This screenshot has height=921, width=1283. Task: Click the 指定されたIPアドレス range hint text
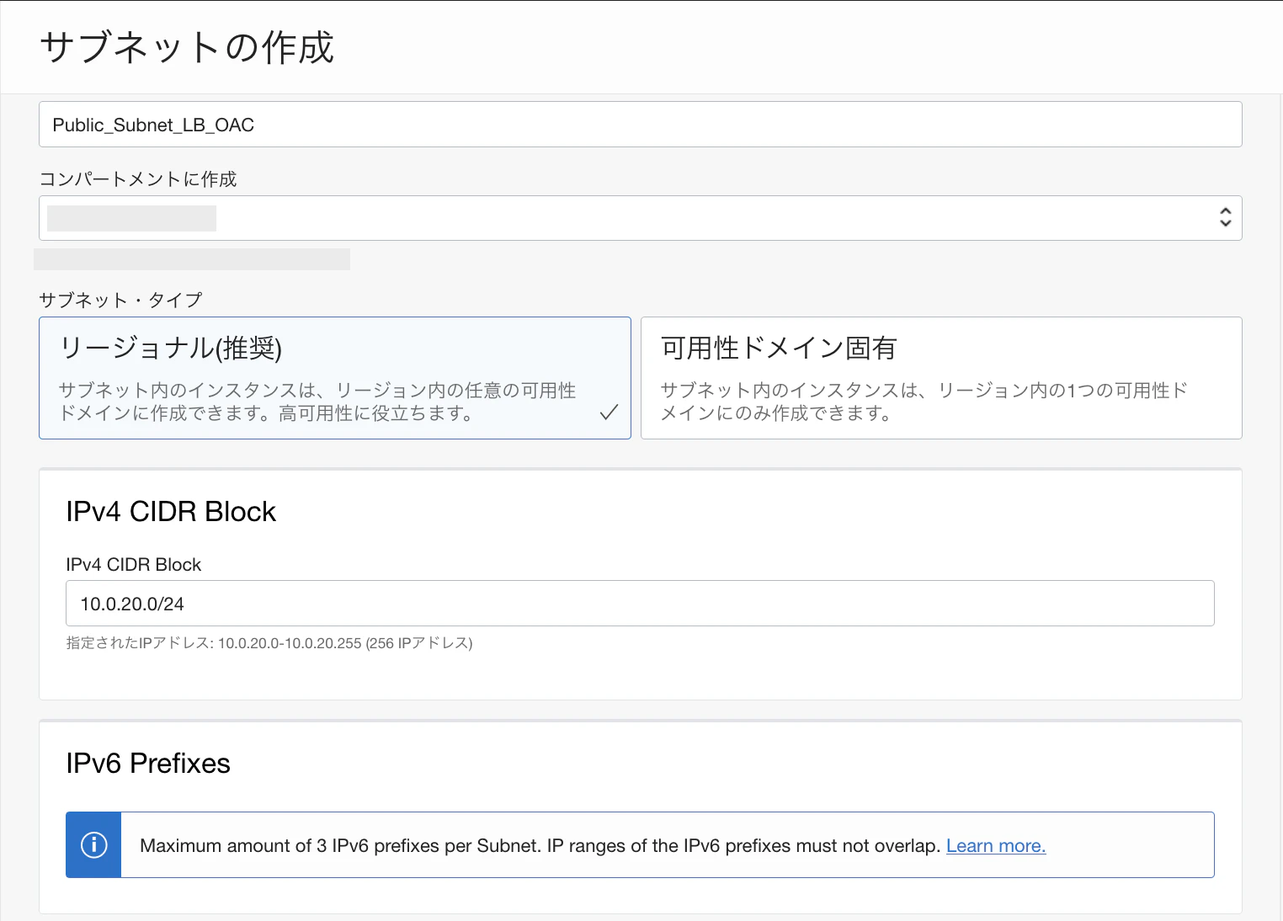click(x=269, y=643)
